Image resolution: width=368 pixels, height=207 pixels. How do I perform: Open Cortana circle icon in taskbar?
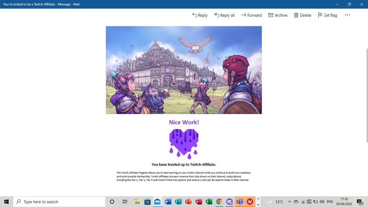pyautogui.click(x=112, y=202)
